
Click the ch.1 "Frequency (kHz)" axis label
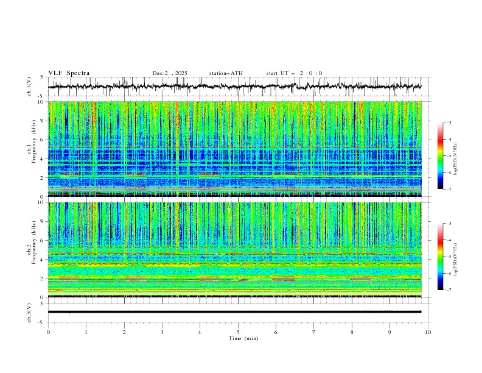(x=33, y=140)
